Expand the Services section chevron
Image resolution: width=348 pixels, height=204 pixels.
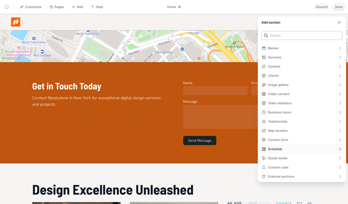tap(340, 57)
